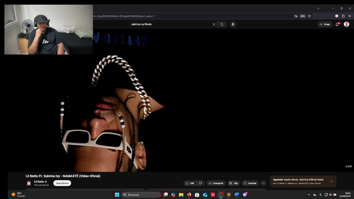Open the more actions ellipsis menu
Image resolution: width=354 pixels, height=199 pixels.
pos(263,183)
